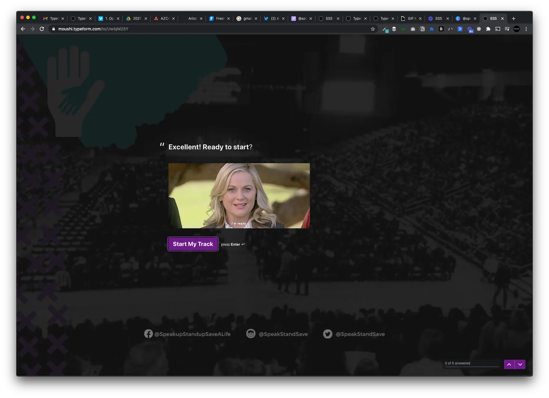Click the Twitter bird icon in footer
Screen dimensions: 549x398
[328, 334]
